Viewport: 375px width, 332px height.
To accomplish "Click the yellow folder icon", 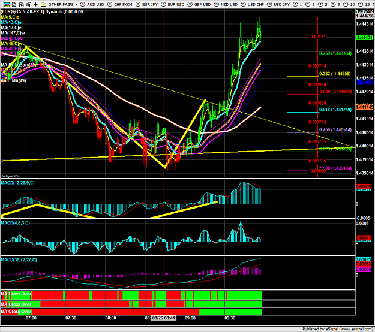I will 44,4.
